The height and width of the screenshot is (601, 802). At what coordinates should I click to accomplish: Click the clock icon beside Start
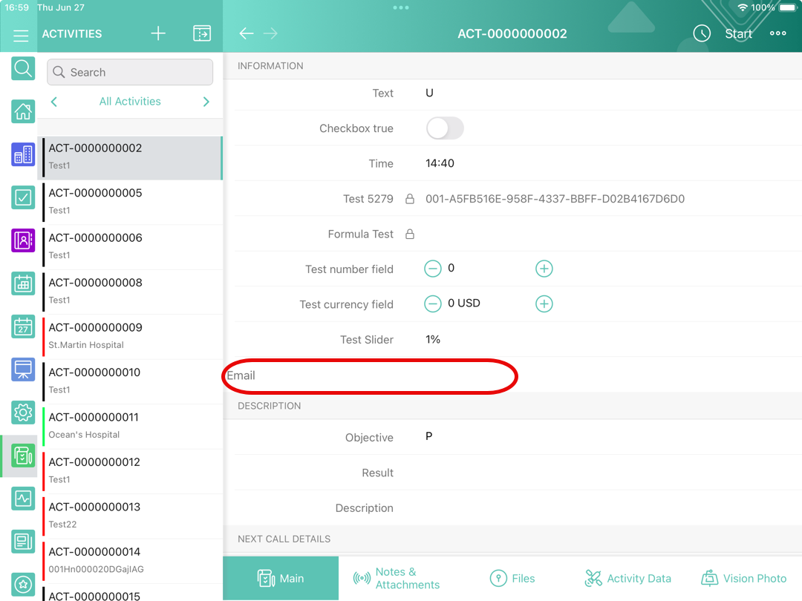tap(702, 33)
